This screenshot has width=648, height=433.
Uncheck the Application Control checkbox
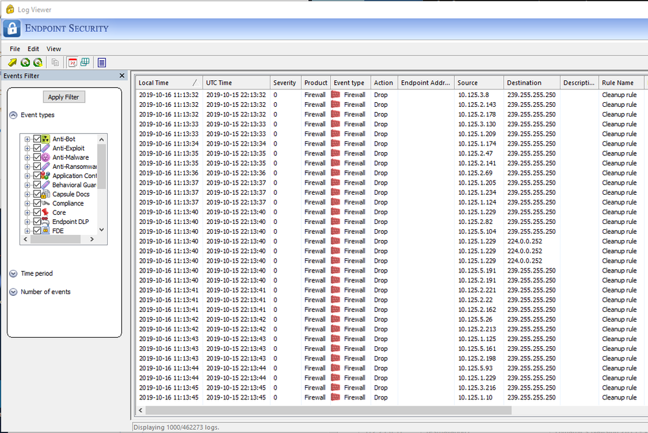point(37,175)
